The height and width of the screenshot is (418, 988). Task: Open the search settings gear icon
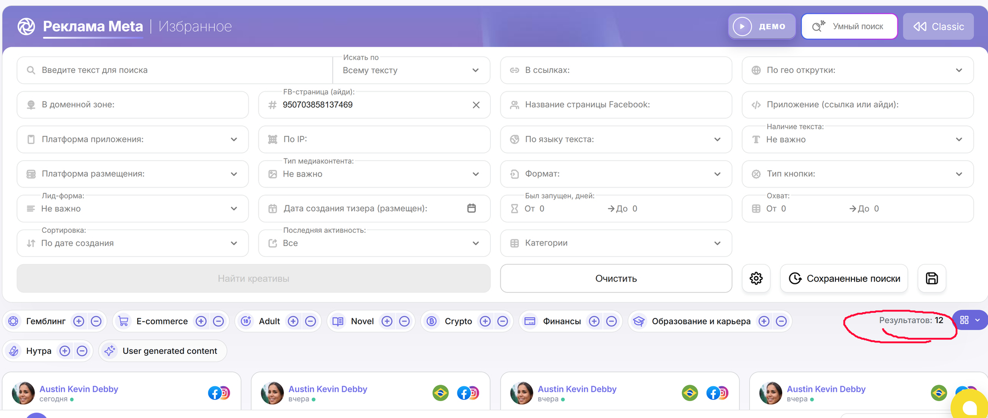coord(756,278)
